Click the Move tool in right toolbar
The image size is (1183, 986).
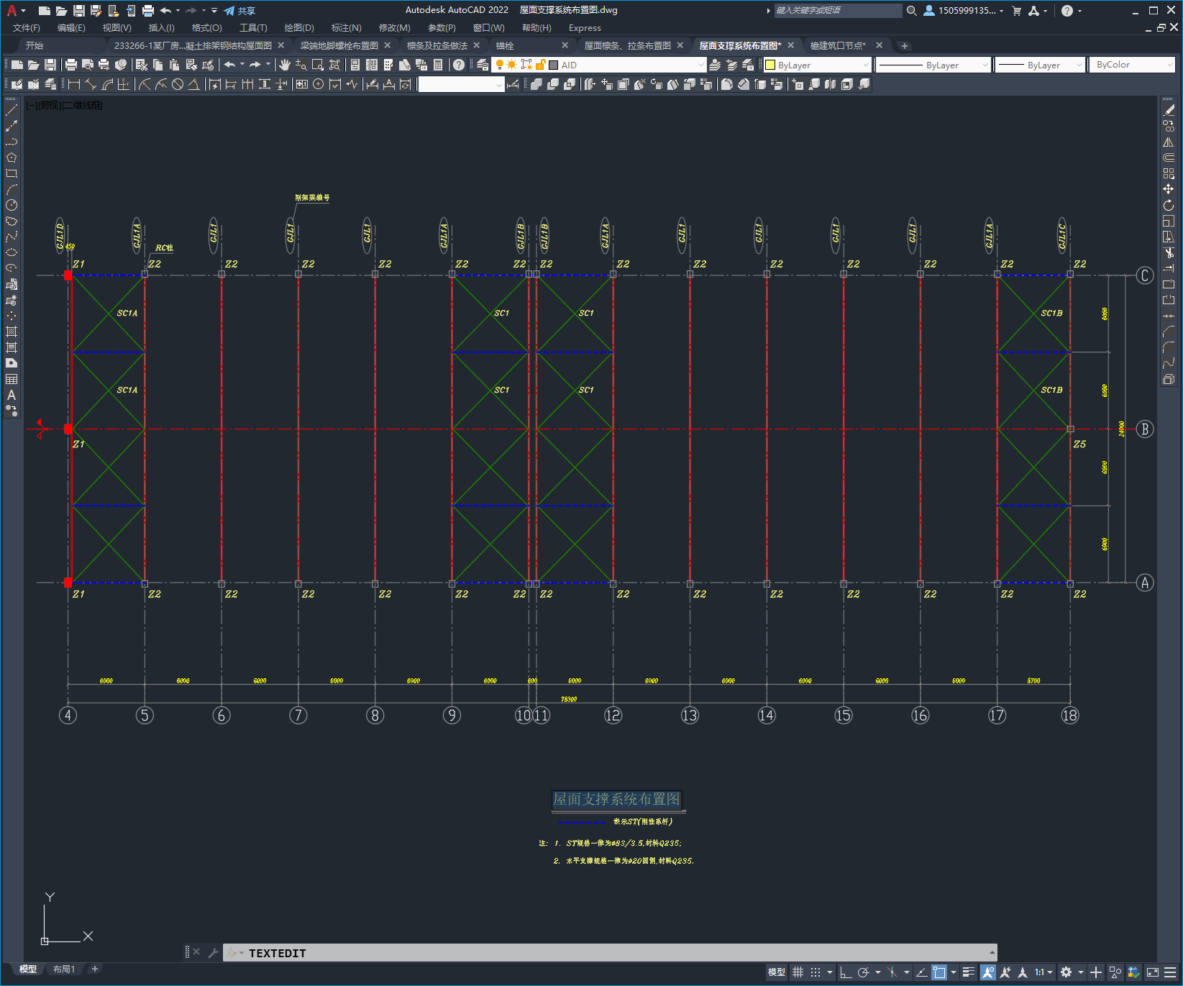click(x=1169, y=189)
